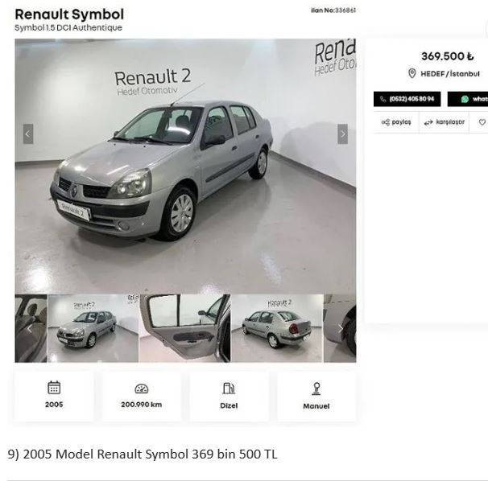Click the Renault Symbol listing title
Image resolution: width=488 pixels, height=481 pixels.
tap(69, 14)
